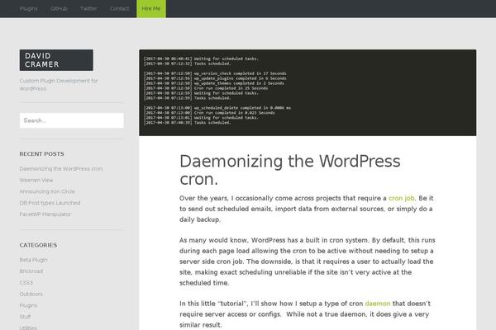Browse the Plugins category in sidebar
Screen dimensions: 496x330
[28, 305]
